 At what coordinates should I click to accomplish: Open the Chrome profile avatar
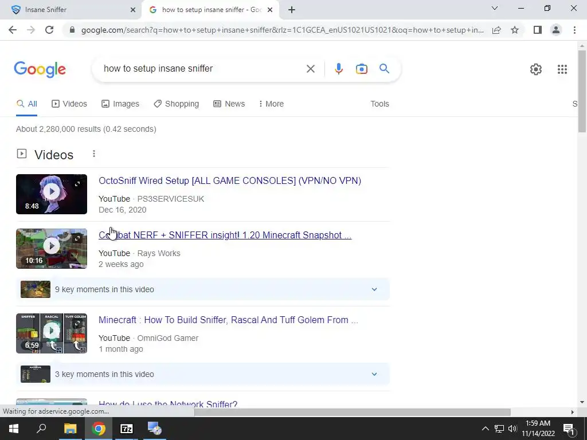556,30
